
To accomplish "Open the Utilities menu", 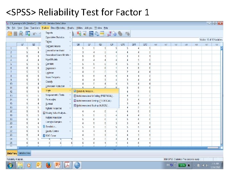I will [x=79, y=28].
